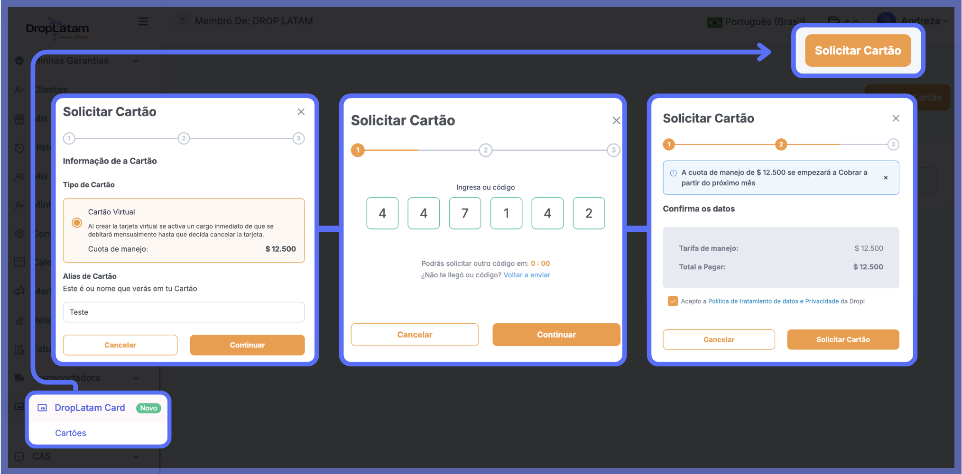This screenshot has width=962, height=474.
Task: Click the Brazil flag language icon
Action: [x=714, y=22]
